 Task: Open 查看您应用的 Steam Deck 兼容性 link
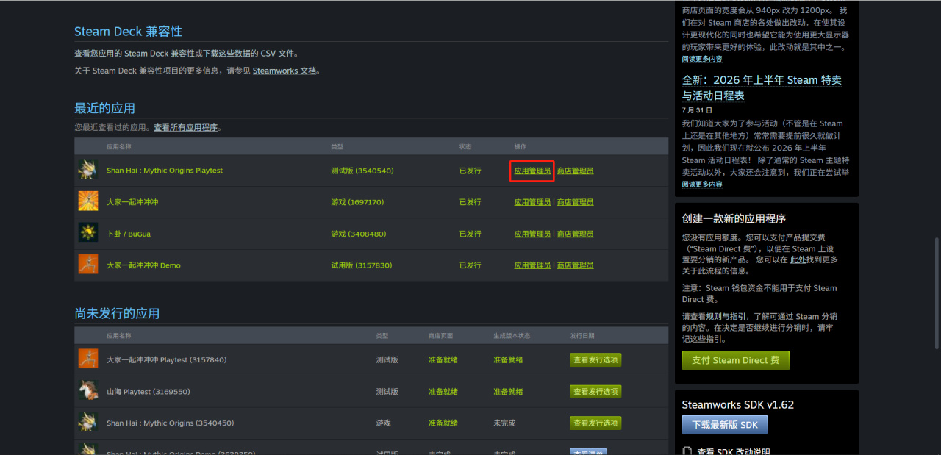click(x=135, y=54)
